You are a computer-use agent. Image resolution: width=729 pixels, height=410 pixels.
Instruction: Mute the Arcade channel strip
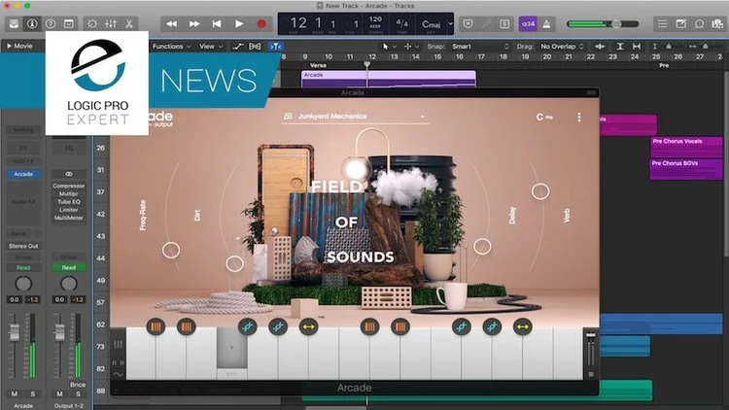click(x=15, y=393)
